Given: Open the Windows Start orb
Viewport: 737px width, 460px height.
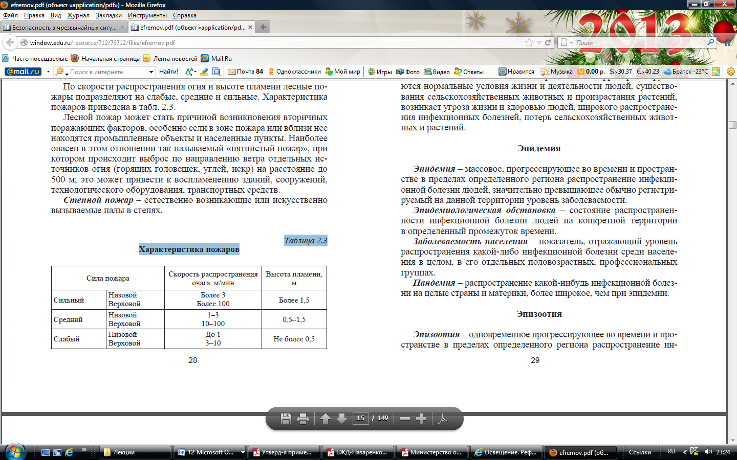Looking at the screenshot, I should (x=14, y=452).
